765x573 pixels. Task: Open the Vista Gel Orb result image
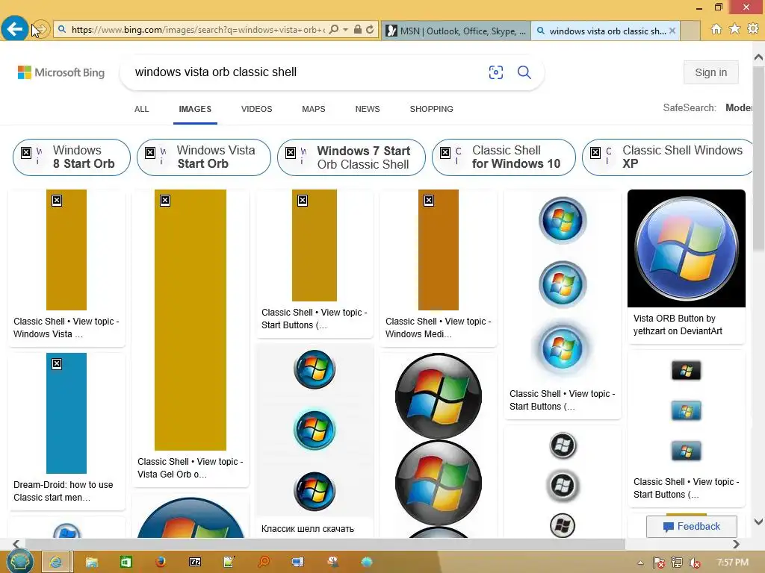coord(191,319)
